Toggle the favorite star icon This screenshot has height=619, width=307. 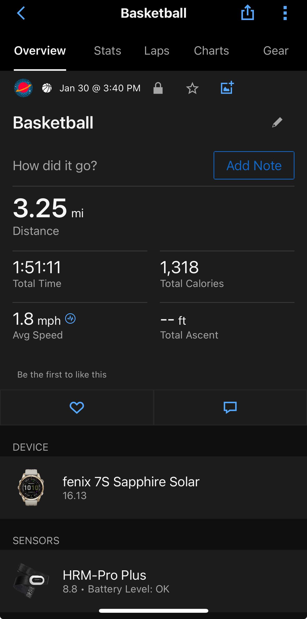(192, 88)
